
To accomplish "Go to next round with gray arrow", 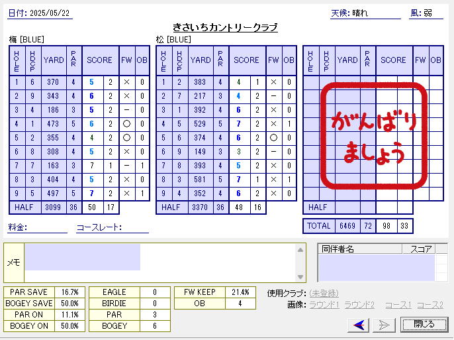I will [384, 325].
